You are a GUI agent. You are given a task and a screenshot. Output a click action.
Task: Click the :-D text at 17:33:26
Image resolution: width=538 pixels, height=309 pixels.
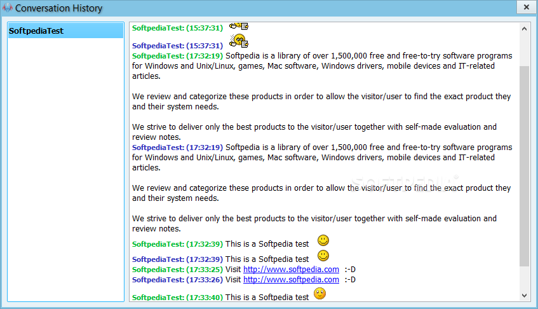pos(350,280)
